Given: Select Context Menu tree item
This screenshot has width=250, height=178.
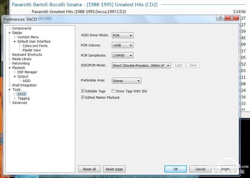Looking at the screenshot, I should click(x=28, y=37).
